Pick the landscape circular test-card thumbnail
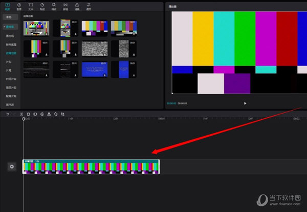 [36, 28]
